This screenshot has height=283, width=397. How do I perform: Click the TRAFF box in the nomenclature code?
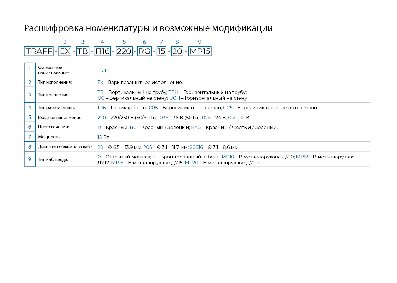[x=39, y=51]
